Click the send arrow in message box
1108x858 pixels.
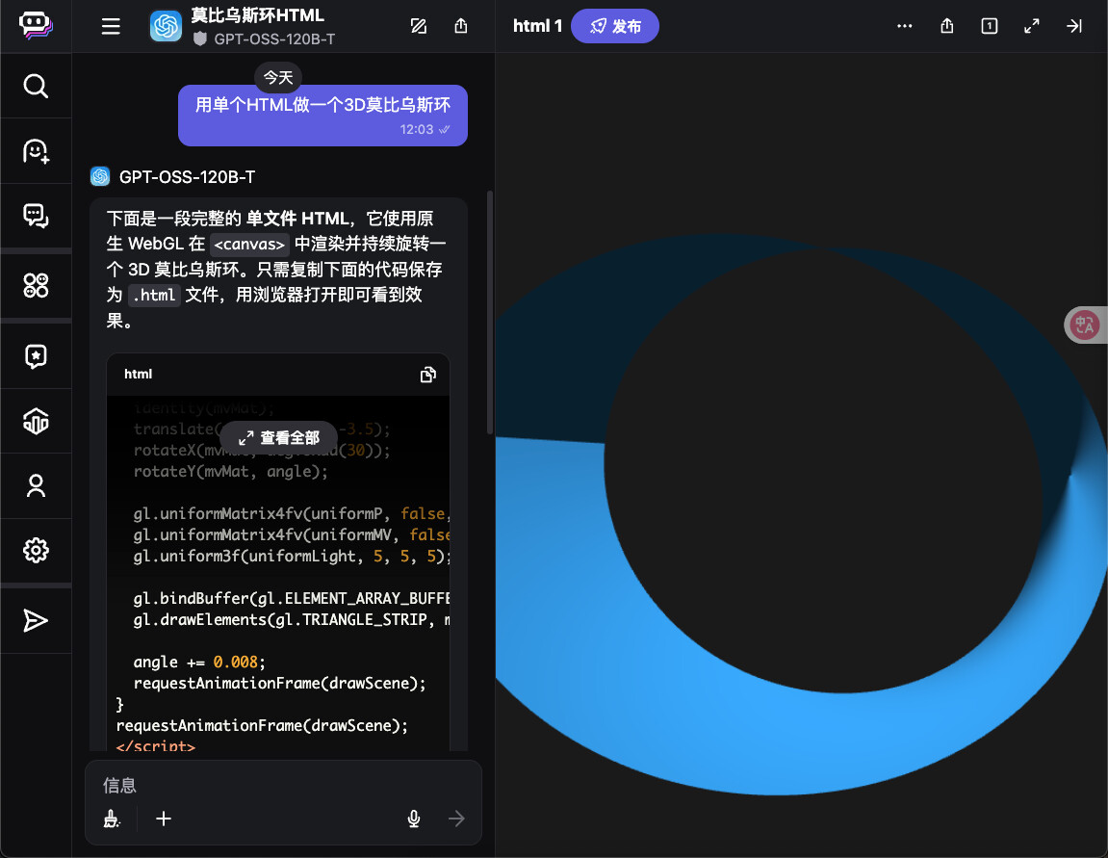456,819
